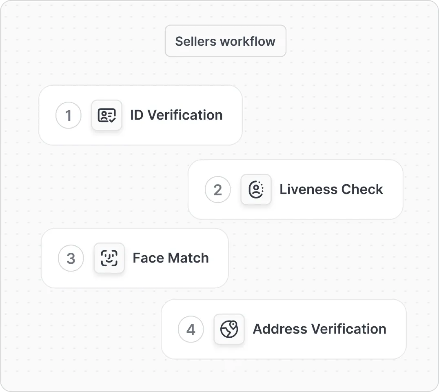The image size is (439, 392).
Task: Click the Sellers workflow label
Action: [225, 41]
